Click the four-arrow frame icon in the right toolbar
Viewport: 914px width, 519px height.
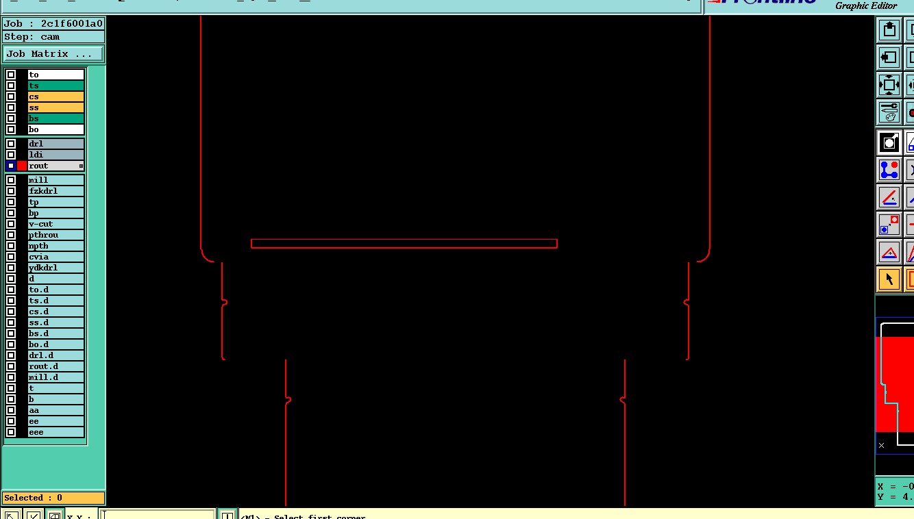pyautogui.click(x=889, y=85)
